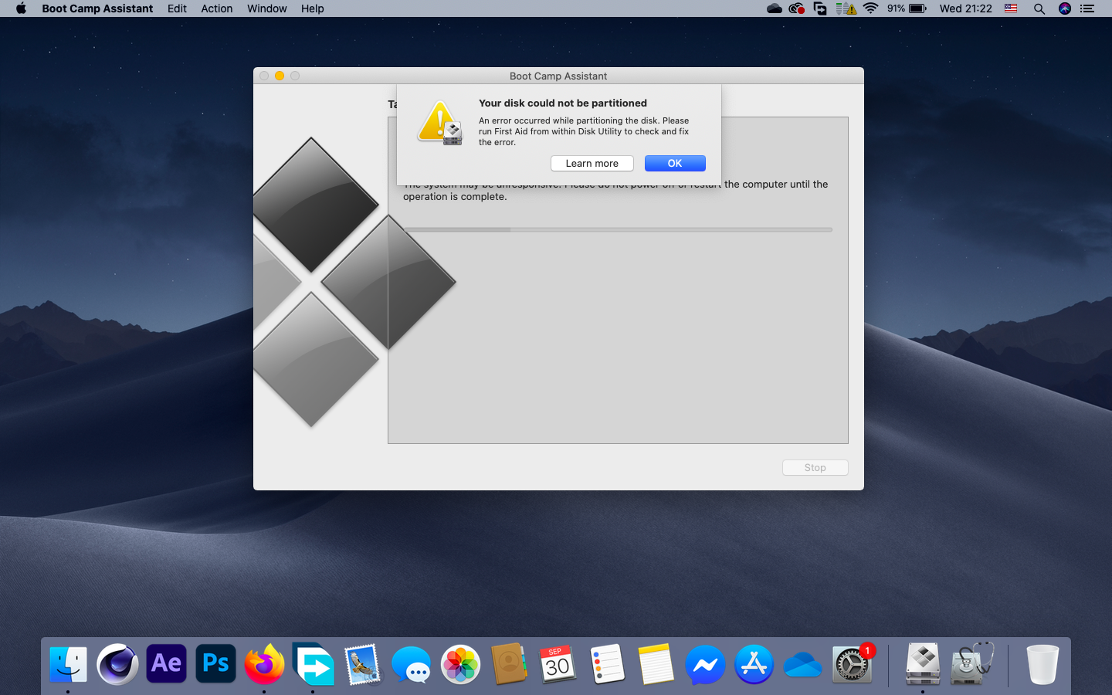
Task: Open the teal arrow document app in Dock
Action: coord(313,664)
